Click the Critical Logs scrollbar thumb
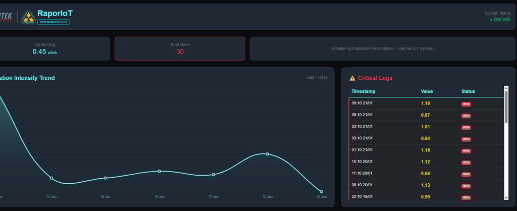Viewport: 517px width, 211px height. click(506, 107)
